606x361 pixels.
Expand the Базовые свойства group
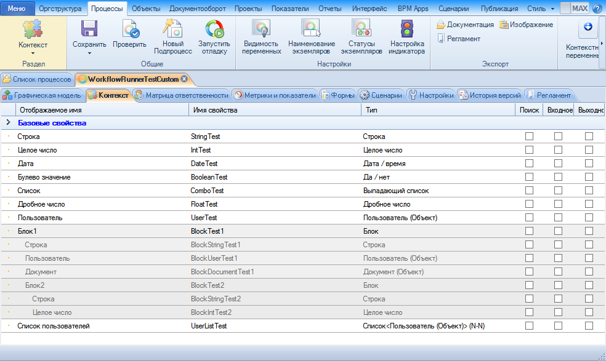click(9, 123)
